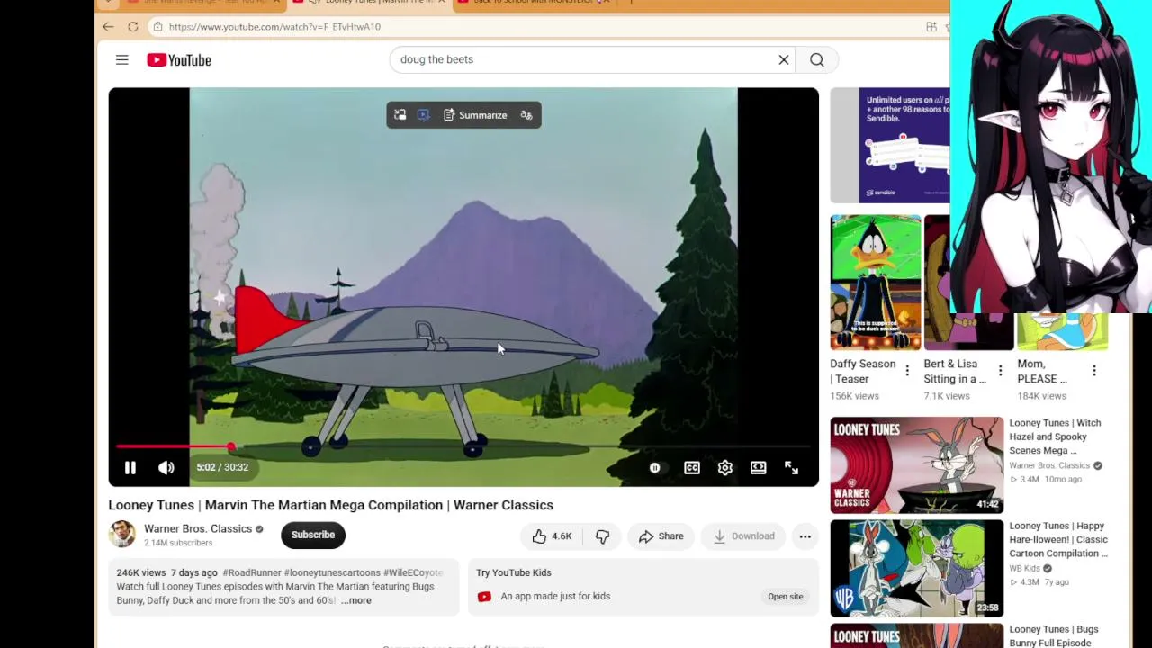The image size is (1152, 648).
Task: Click the search magnifier button
Action: (x=816, y=60)
